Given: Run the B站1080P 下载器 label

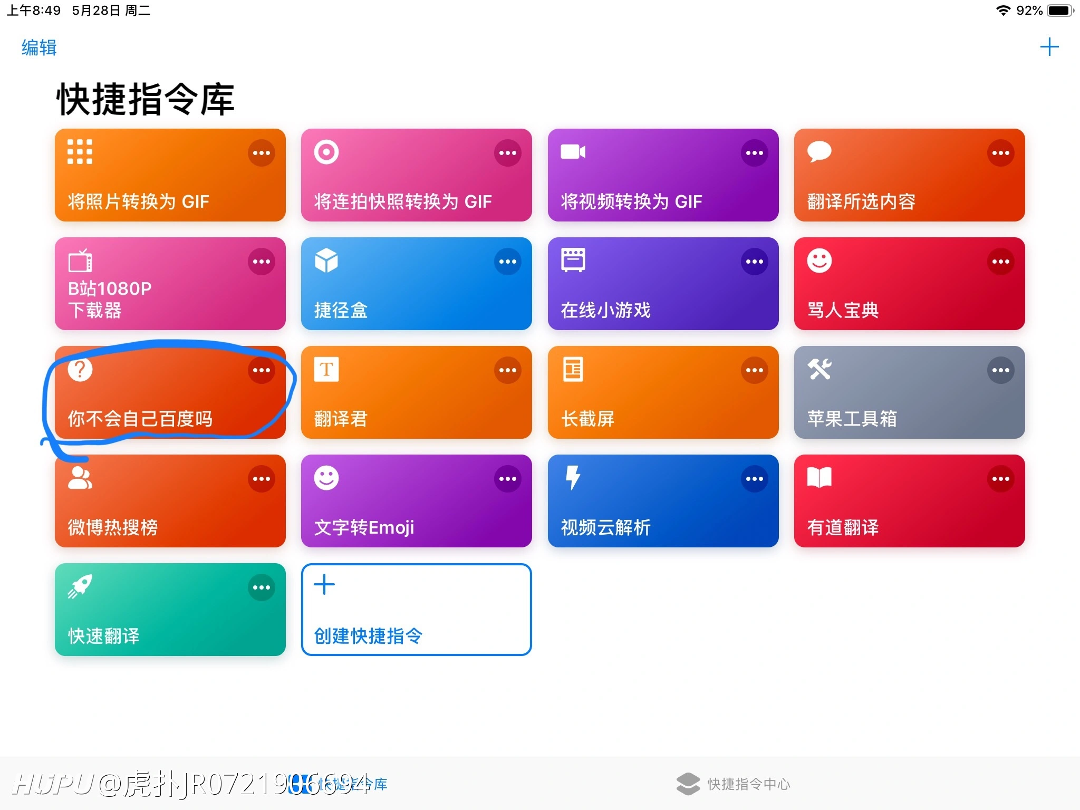Looking at the screenshot, I should pyautogui.click(x=110, y=299).
